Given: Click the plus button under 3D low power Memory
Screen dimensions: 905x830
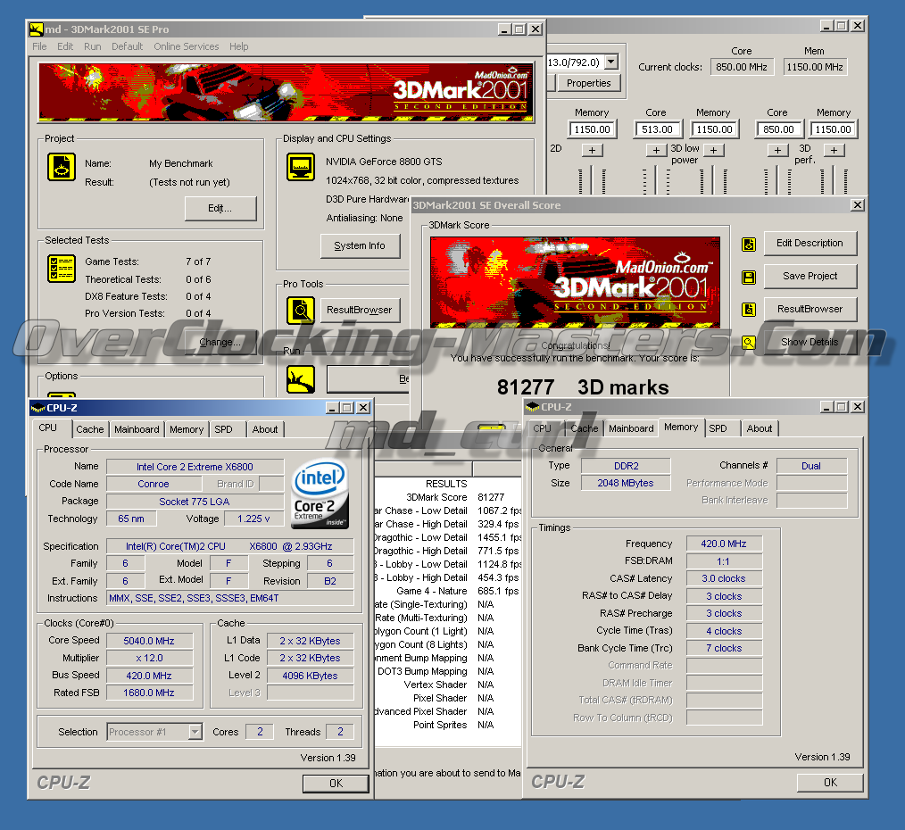Looking at the screenshot, I should click(713, 151).
